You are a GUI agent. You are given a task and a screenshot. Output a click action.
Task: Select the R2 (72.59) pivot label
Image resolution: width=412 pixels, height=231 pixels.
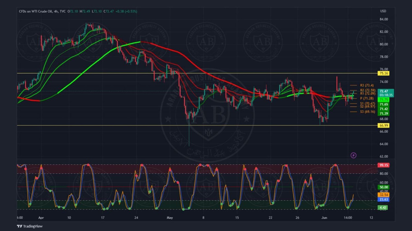(368, 90)
